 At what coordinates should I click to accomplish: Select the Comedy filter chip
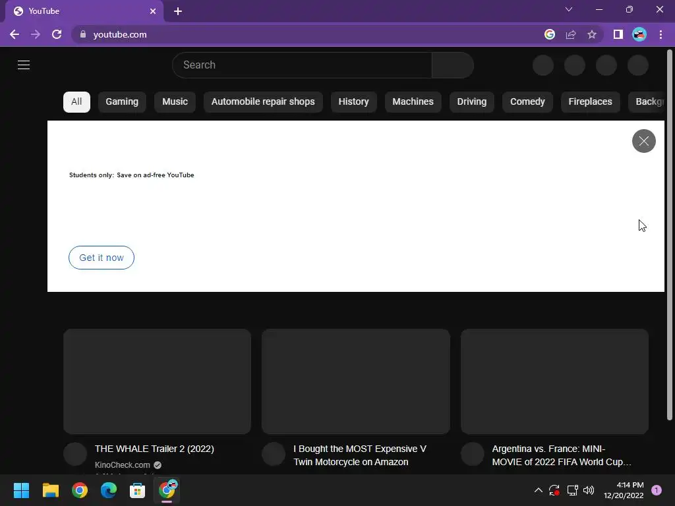pyautogui.click(x=527, y=102)
